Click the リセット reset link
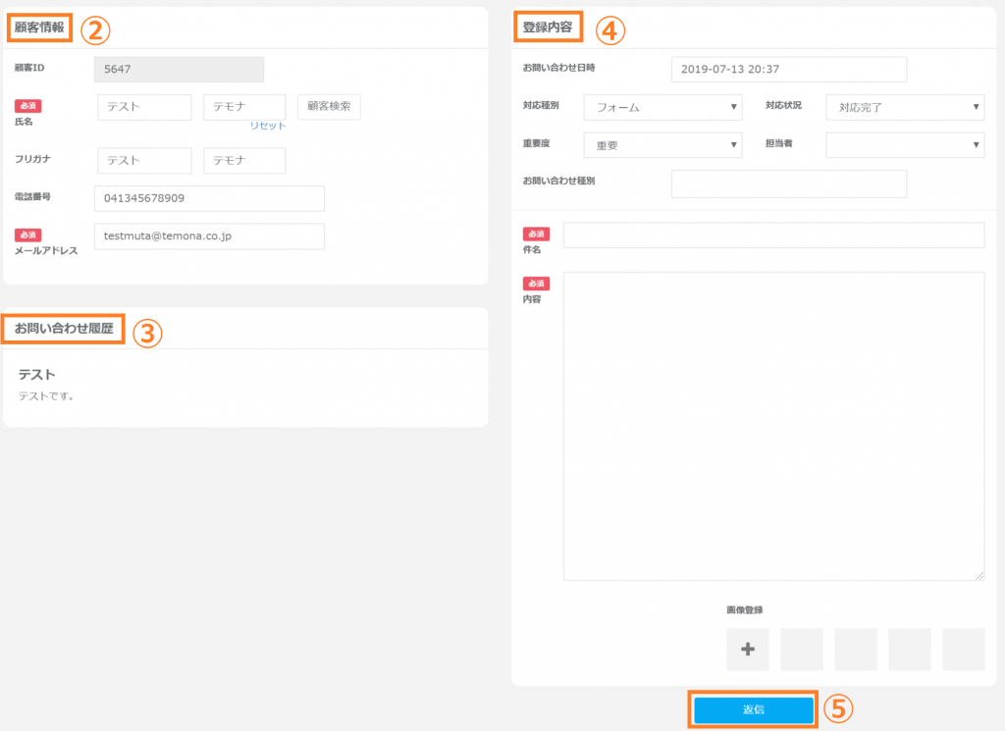This screenshot has height=731, width=1005. 267,126
